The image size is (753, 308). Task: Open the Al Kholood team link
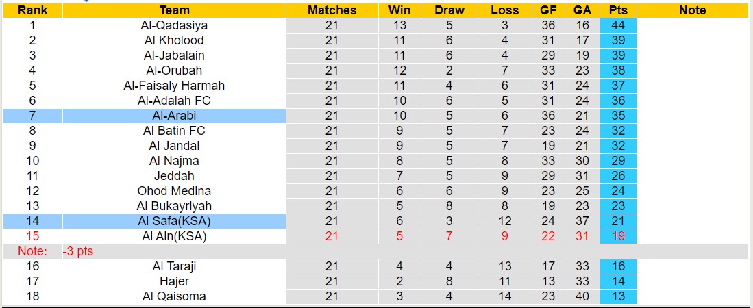tap(174, 40)
